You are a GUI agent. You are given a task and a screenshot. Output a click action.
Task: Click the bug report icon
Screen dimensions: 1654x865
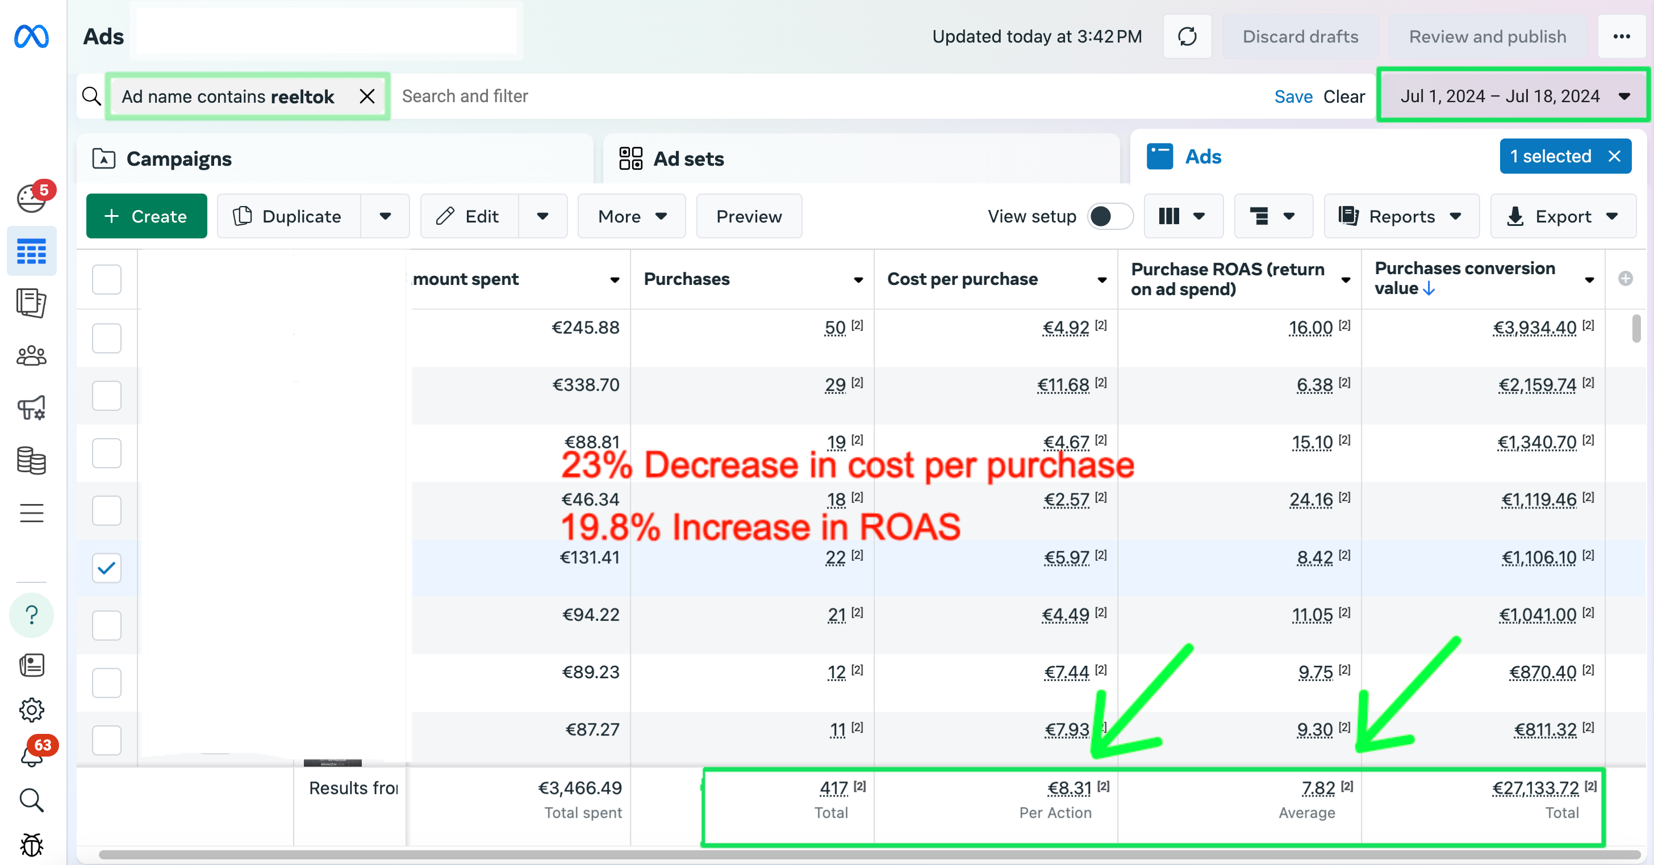coord(31,845)
